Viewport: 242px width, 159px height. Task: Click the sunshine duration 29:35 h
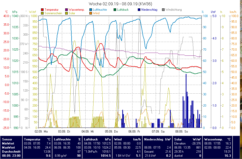179,152
